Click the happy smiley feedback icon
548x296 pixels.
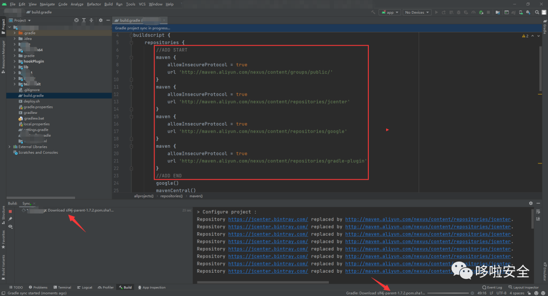536,293
